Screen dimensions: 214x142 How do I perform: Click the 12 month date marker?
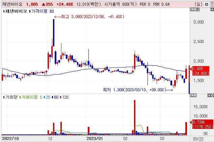(x=50, y=139)
